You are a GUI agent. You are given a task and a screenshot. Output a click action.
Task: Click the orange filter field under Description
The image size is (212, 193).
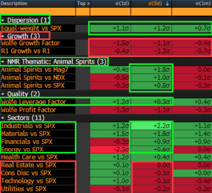coord(38,12)
